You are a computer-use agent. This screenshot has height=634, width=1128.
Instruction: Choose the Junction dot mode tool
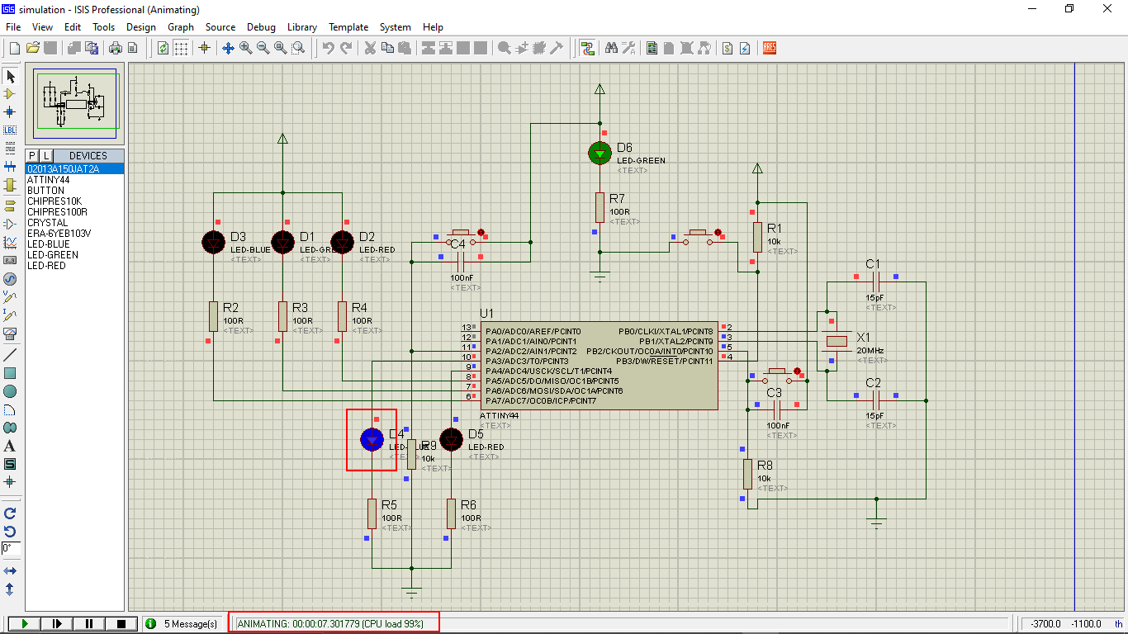(10, 111)
